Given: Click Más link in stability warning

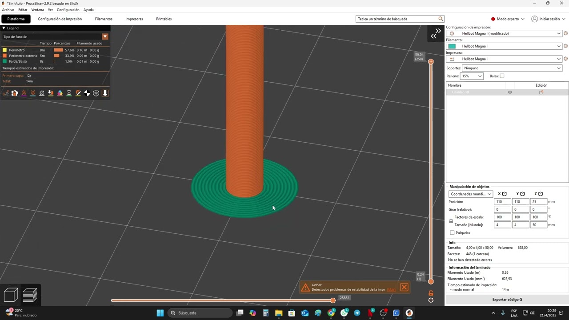Looking at the screenshot, I should coord(391,289).
